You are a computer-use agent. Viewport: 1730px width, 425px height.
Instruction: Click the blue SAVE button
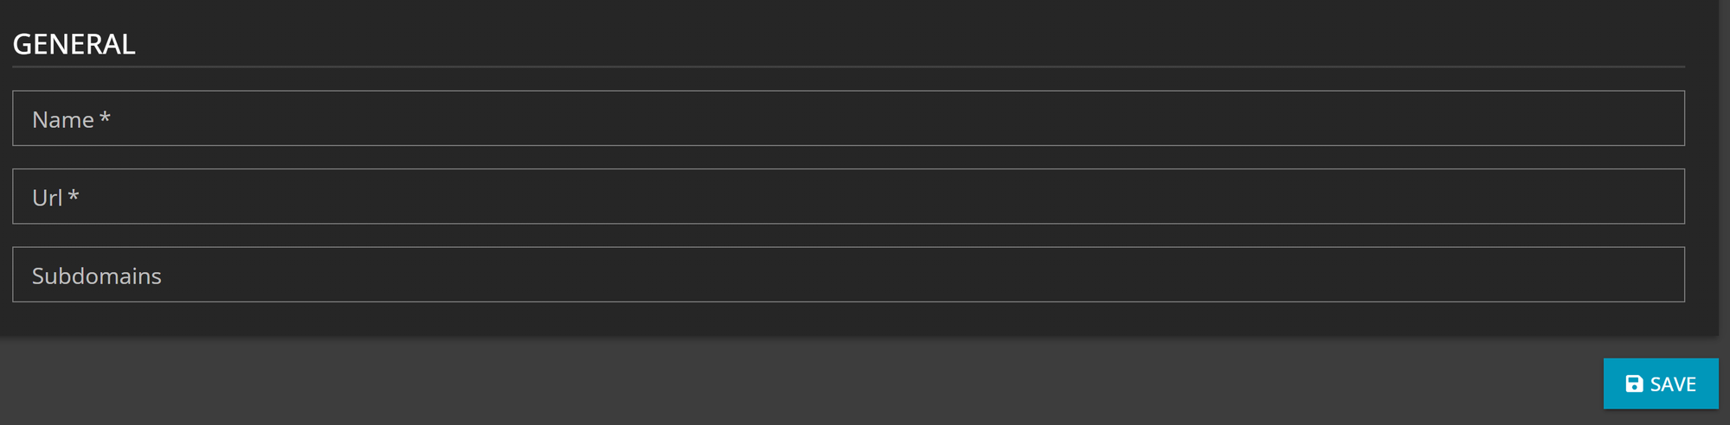click(x=1661, y=384)
